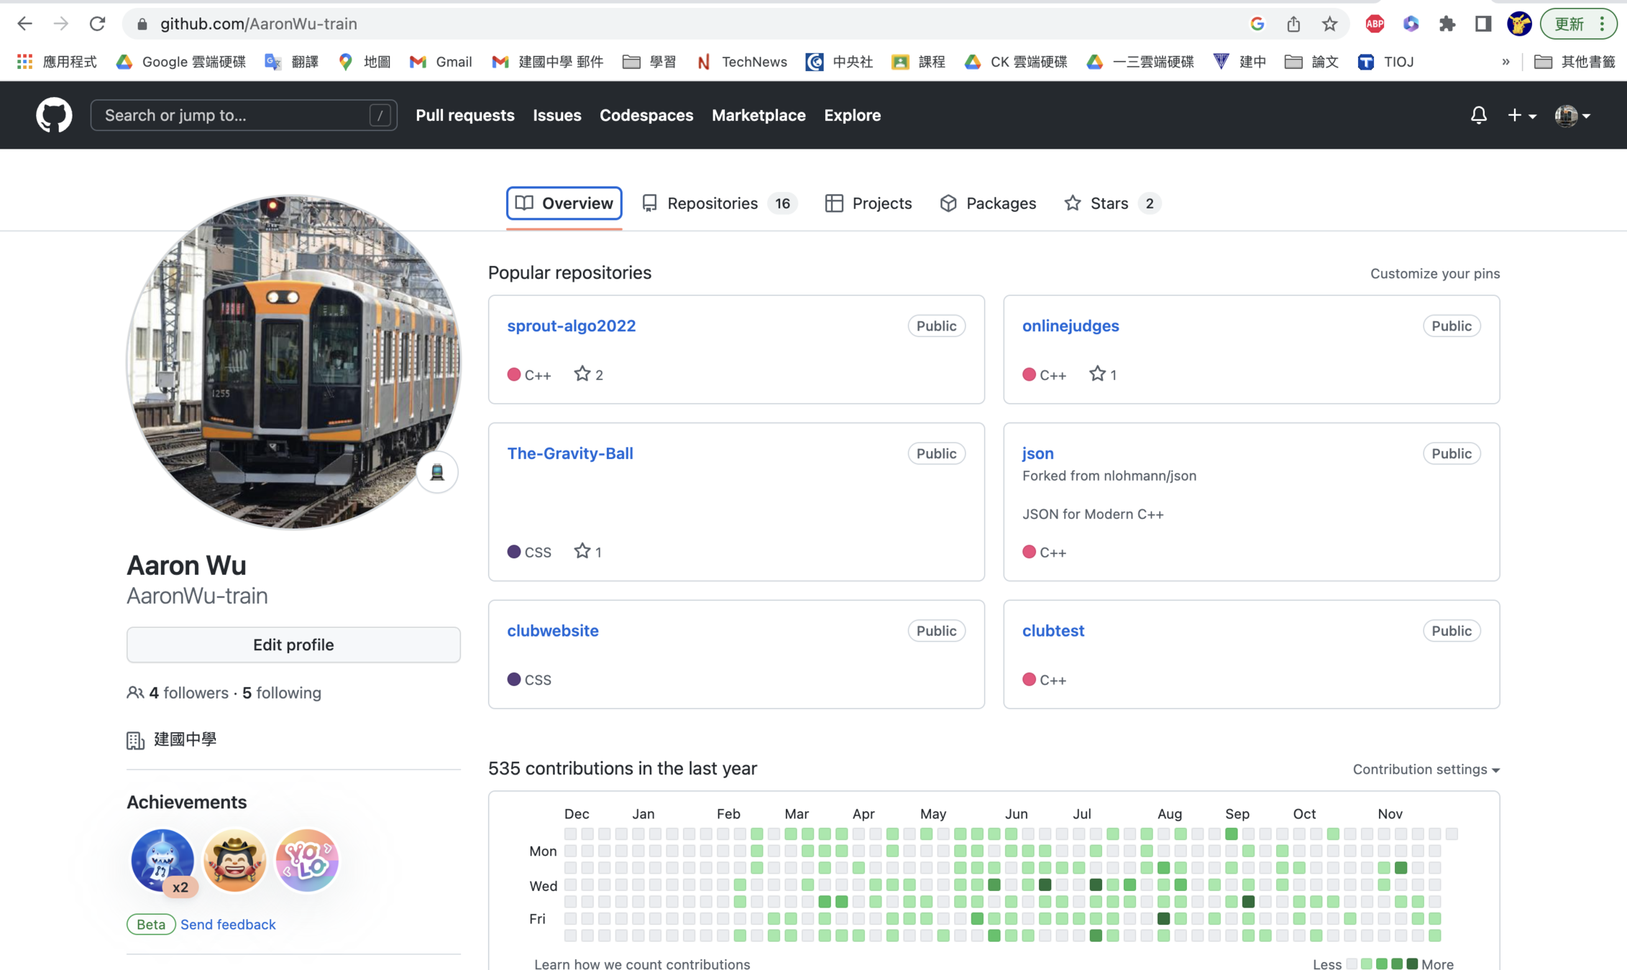Expand the 學習 bookmark folder
1627x970 pixels.
(x=649, y=62)
